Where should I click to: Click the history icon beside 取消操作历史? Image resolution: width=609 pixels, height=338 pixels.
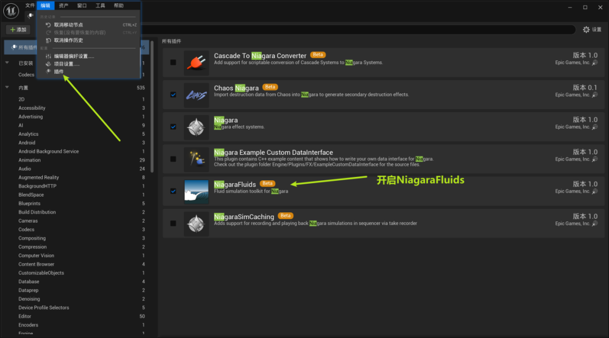point(48,41)
